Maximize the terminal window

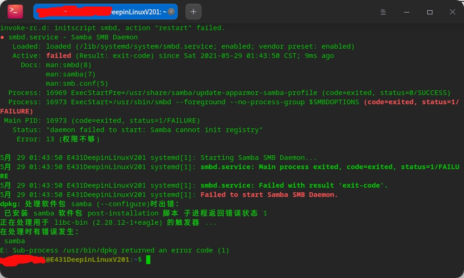pos(430,12)
